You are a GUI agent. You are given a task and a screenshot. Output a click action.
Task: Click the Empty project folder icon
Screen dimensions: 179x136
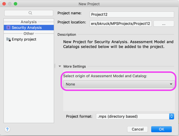8,39
